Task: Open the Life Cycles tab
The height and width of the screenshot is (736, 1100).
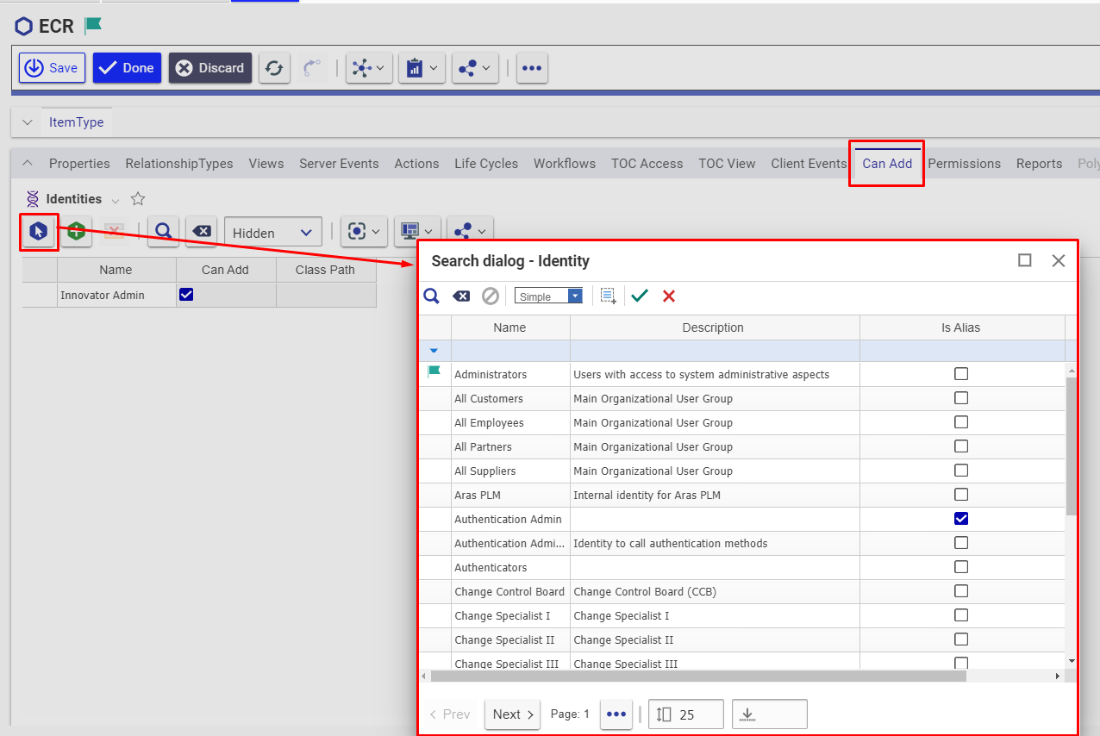Action: (486, 164)
